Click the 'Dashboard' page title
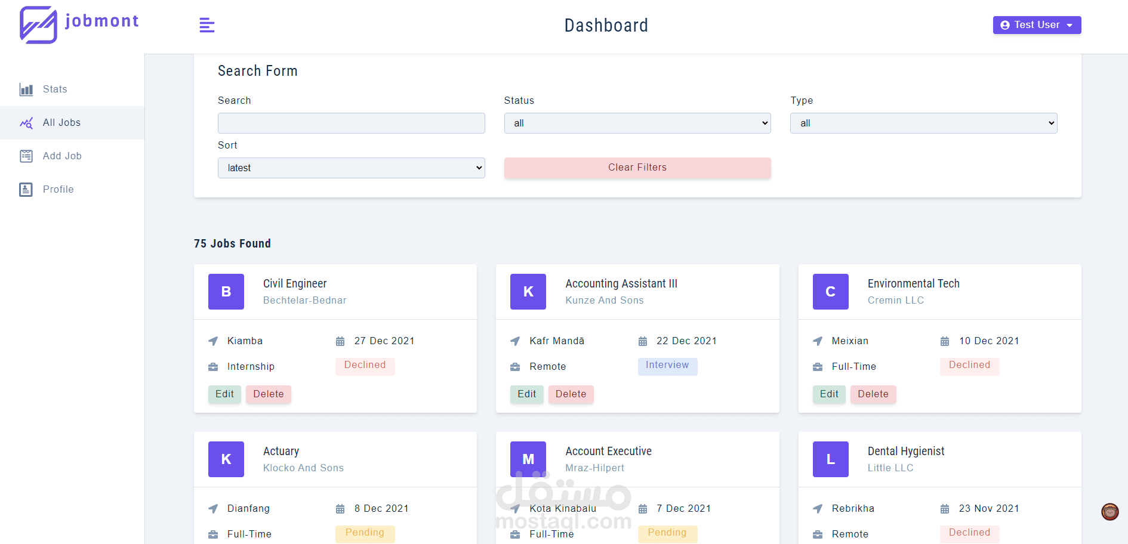 pyautogui.click(x=606, y=26)
